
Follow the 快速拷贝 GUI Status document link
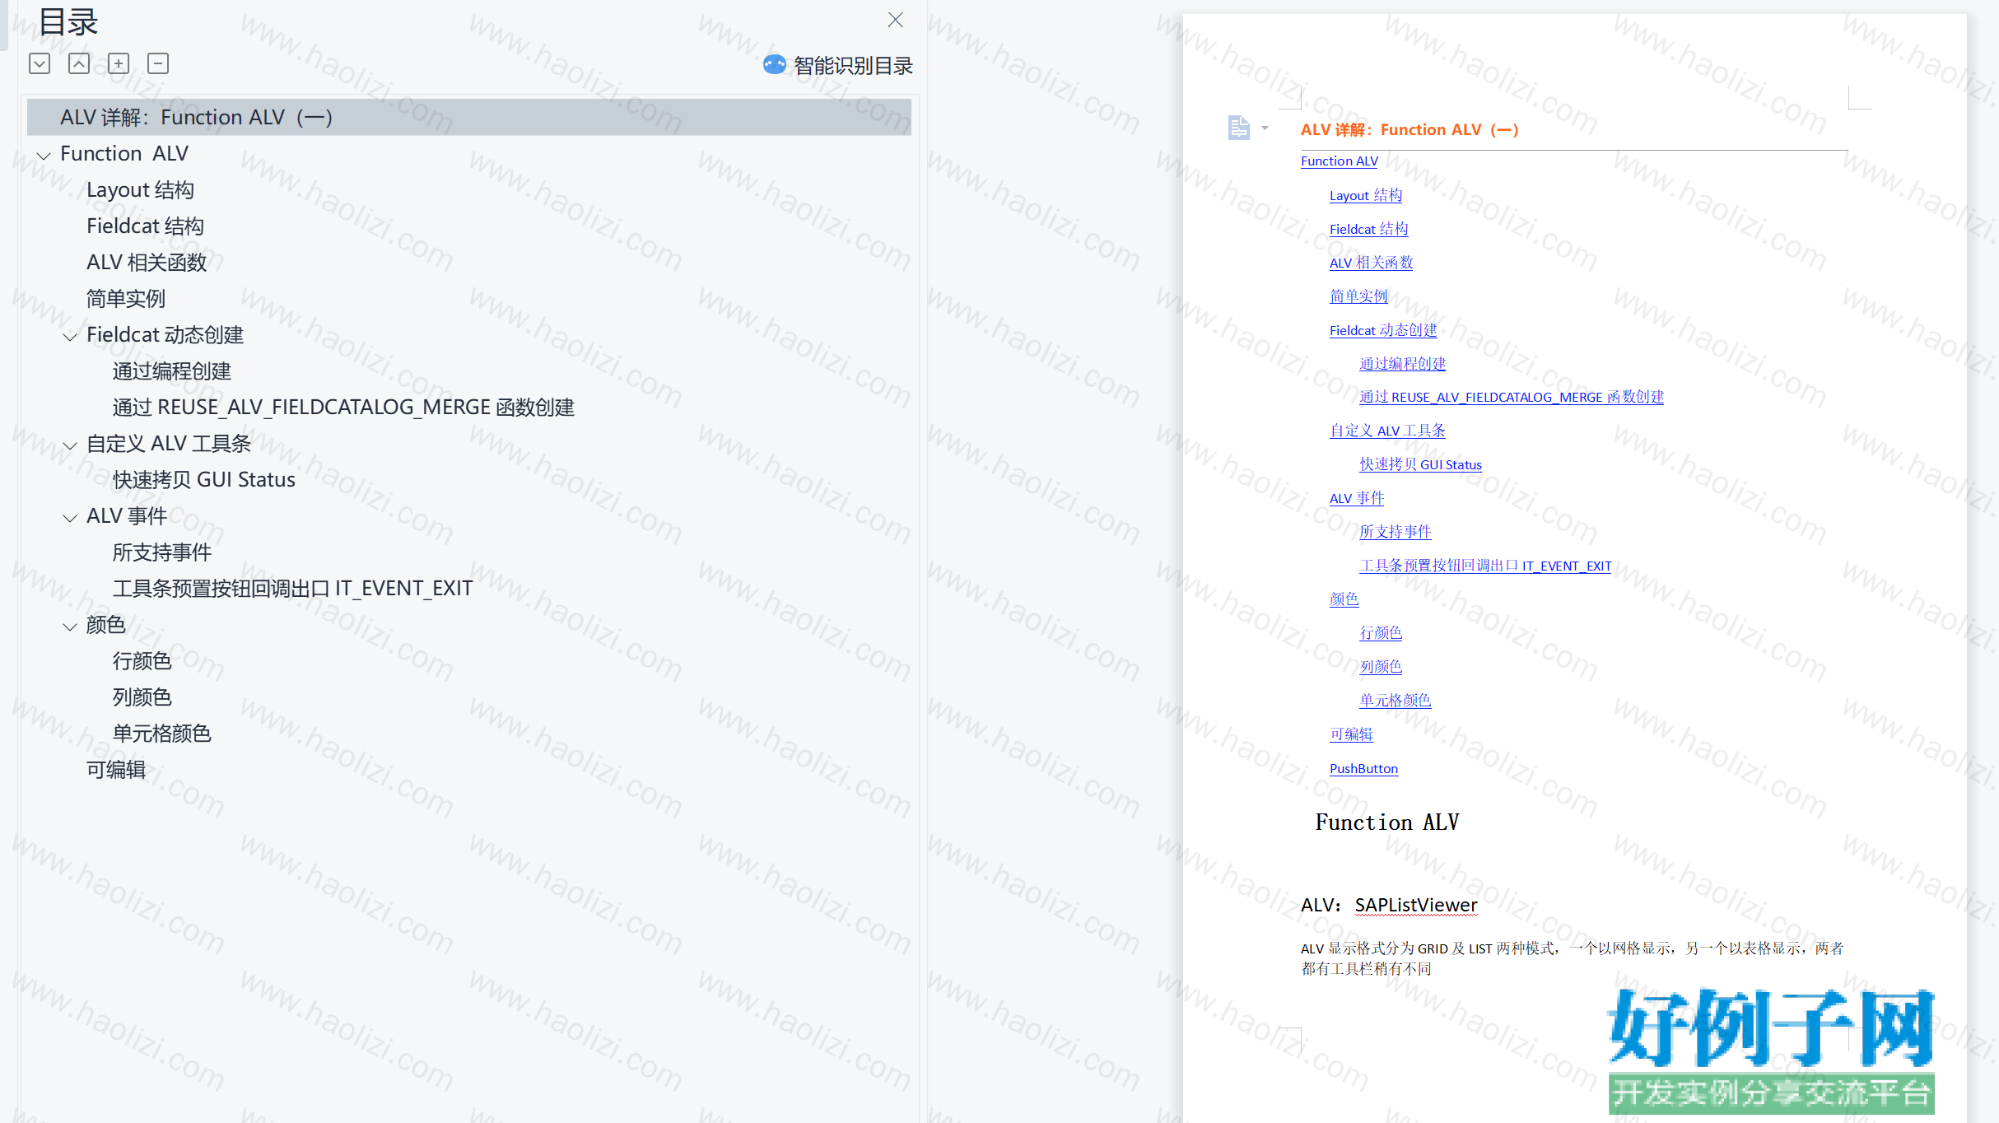click(x=1420, y=464)
